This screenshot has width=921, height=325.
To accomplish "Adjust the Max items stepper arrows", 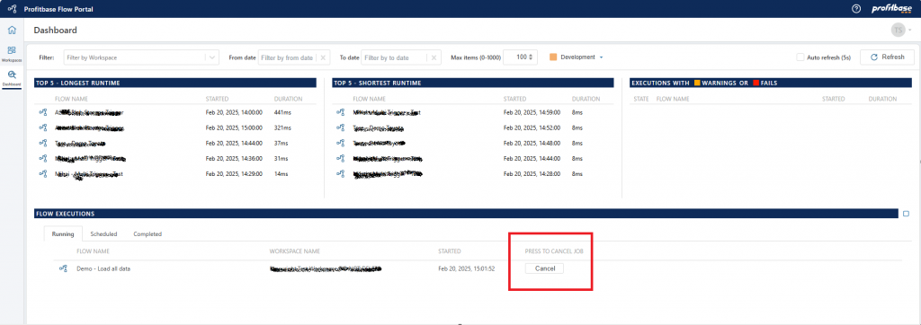I will coord(531,57).
